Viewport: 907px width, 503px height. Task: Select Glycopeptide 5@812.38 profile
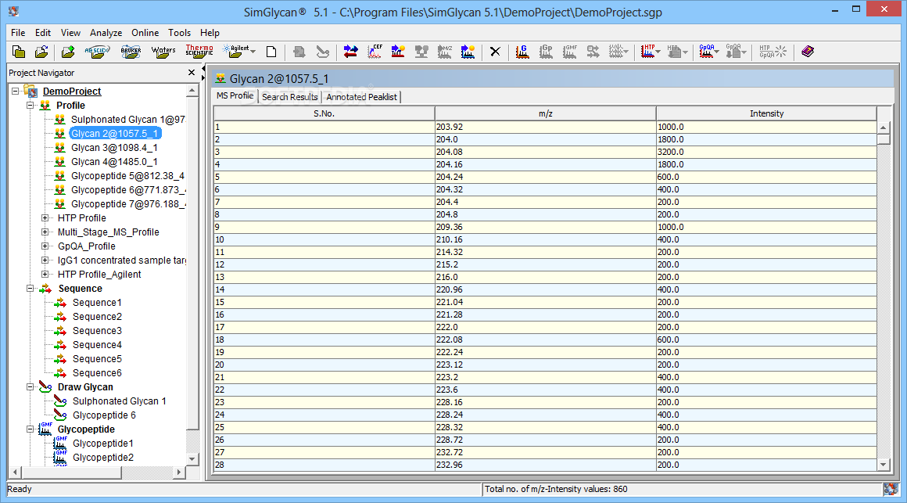pyautogui.click(x=127, y=175)
